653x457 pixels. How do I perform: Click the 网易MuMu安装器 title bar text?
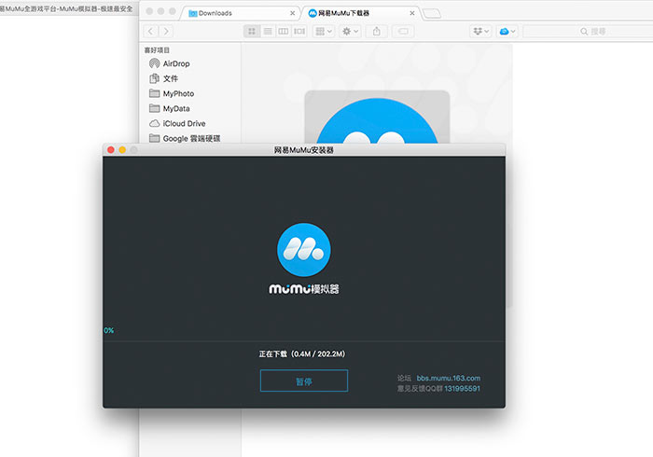click(x=303, y=150)
